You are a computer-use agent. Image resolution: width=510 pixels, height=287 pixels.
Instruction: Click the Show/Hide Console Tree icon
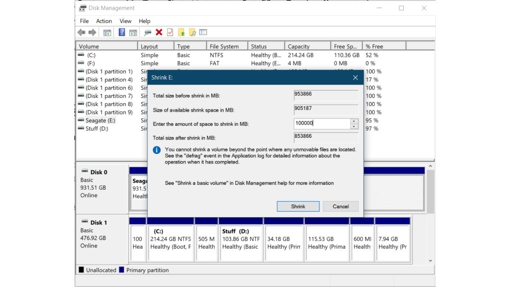pyautogui.click(x=107, y=32)
